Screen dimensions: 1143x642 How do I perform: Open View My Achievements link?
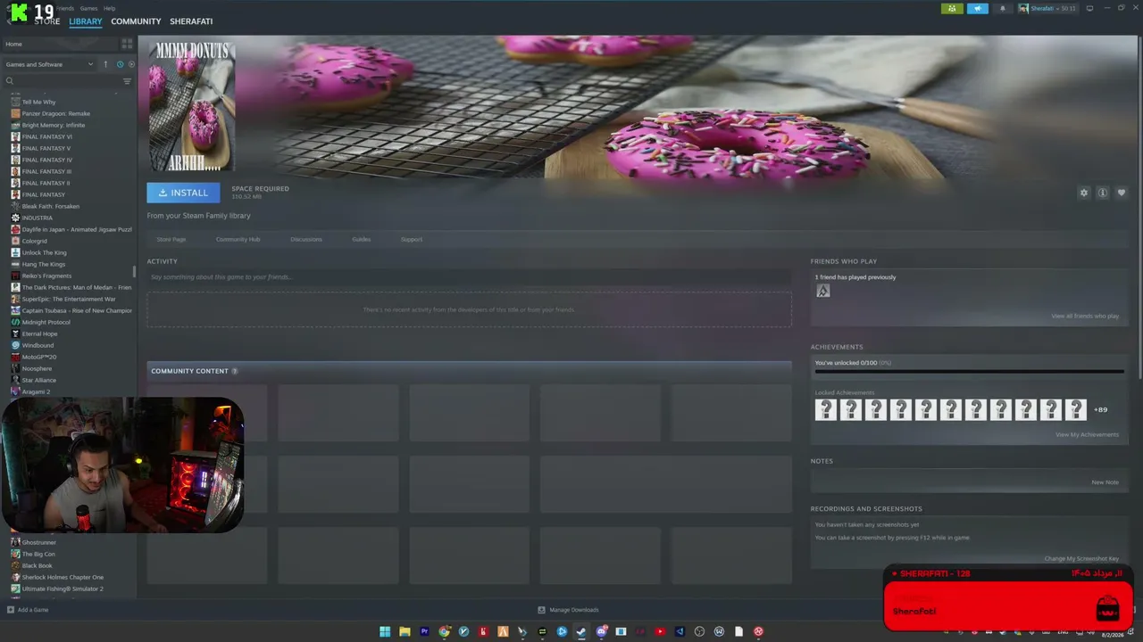pyautogui.click(x=1087, y=434)
